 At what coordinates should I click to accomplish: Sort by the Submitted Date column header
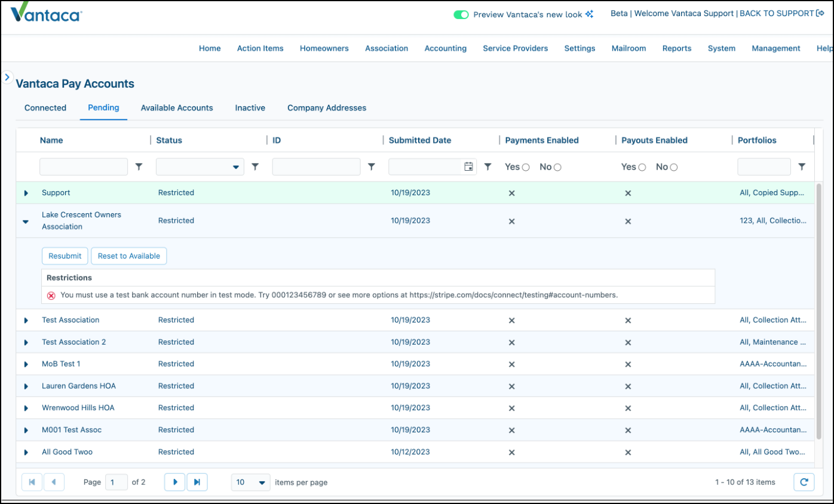[x=420, y=140]
